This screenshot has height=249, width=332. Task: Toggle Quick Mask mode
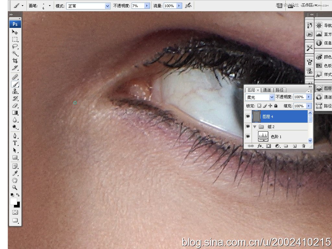[15, 212]
